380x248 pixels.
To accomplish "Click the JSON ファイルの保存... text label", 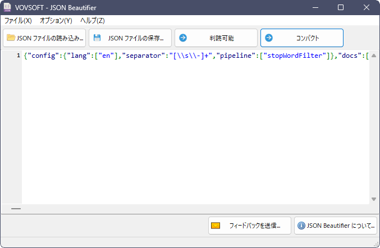I will (136, 38).
